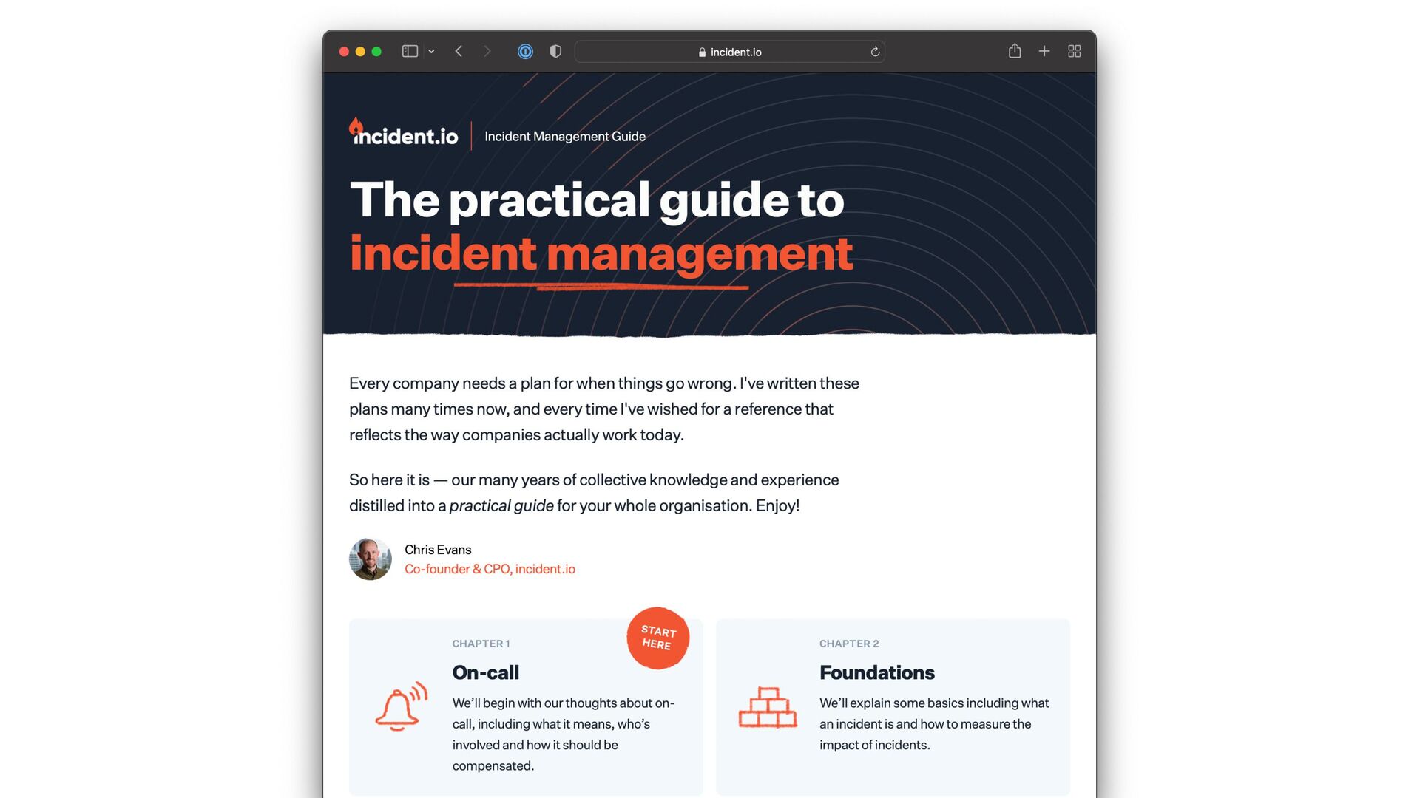Click 'The practical guide to' headline
Image resolution: width=1420 pixels, height=798 pixels.
tap(597, 199)
